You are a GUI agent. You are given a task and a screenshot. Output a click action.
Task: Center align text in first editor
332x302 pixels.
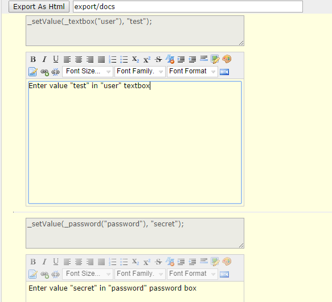click(79, 59)
